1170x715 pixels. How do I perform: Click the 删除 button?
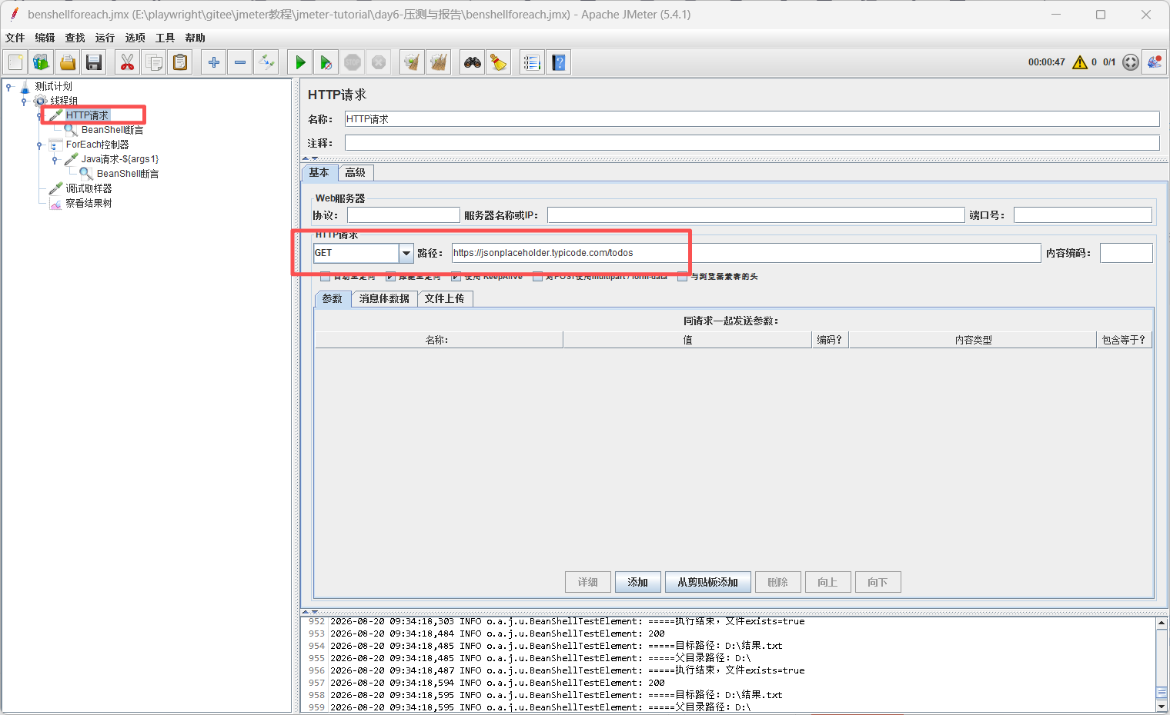click(778, 582)
